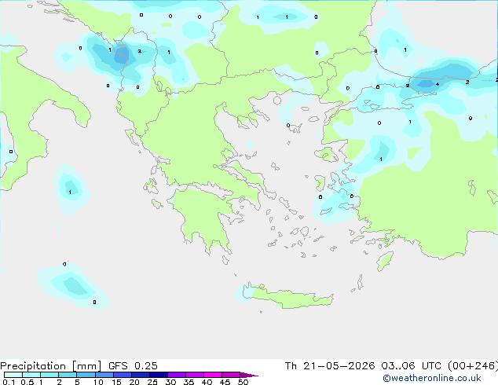Select the 1–2 mm legend color swatch
498x385 pixels.
[49, 375]
